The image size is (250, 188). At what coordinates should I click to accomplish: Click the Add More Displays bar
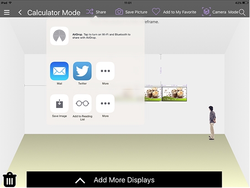click(x=124, y=179)
